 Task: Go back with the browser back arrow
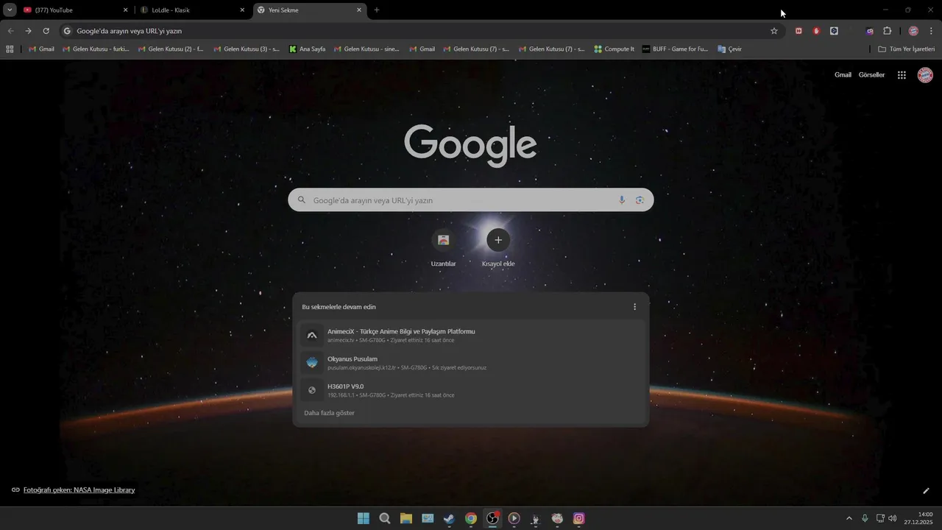point(10,31)
